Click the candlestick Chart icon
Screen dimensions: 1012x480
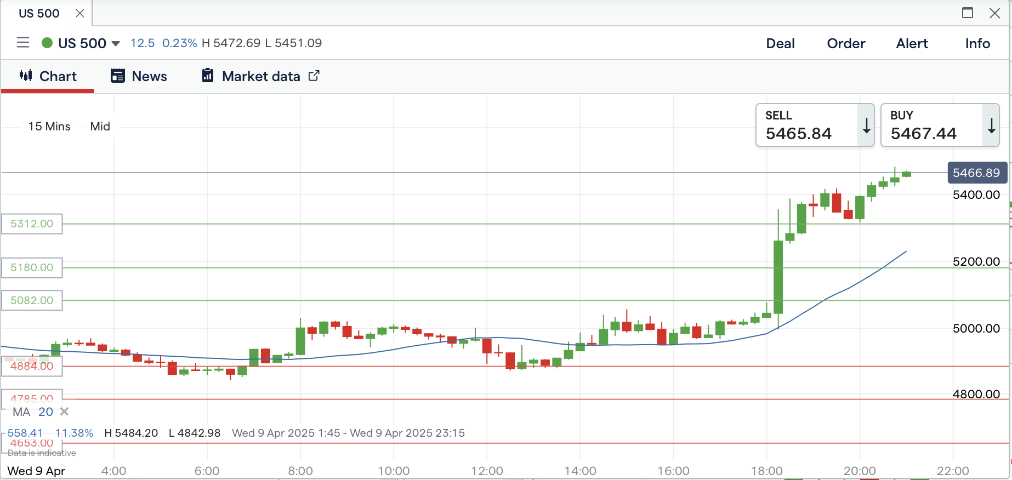[x=26, y=76]
